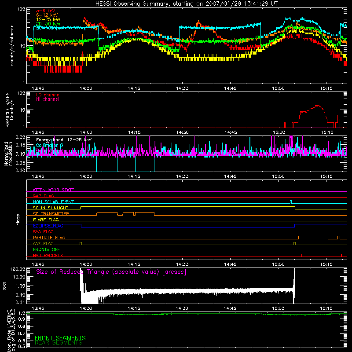Click the first BAD_PACKETS tick near 15:07
The width and height of the screenshot is (352, 352).
tap(302, 255)
